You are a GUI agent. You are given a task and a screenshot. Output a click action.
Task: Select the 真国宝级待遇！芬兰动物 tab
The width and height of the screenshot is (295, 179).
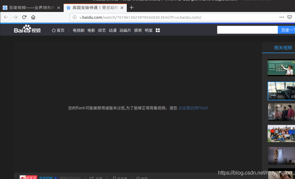[x=95, y=8]
